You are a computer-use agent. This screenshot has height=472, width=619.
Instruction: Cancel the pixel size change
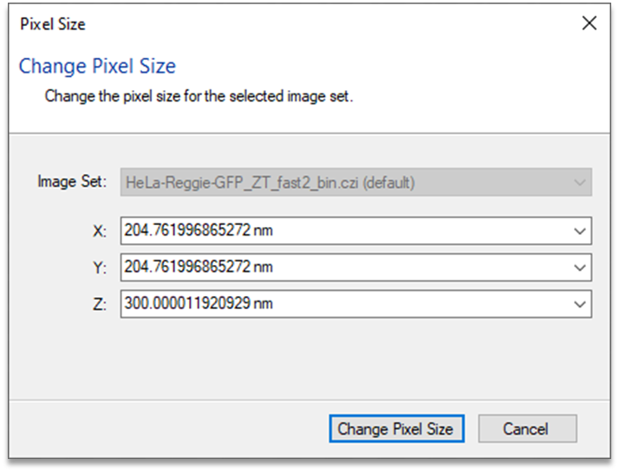pyautogui.click(x=527, y=428)
